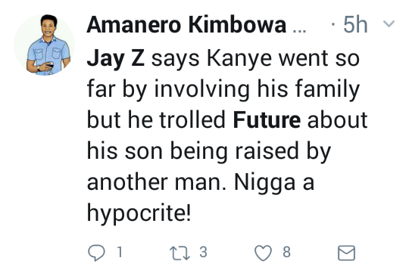The image size is (409, 273).
Task: Retweet using the arrows icon
Action: [180, 253]
